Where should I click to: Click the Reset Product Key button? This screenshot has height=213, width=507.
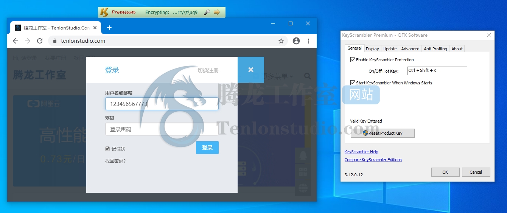pos(383,133)
